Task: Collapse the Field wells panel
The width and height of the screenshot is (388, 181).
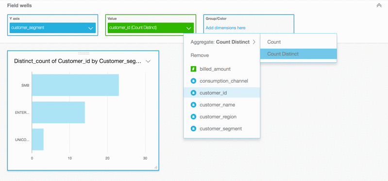Action: click(x=379, y=5)
